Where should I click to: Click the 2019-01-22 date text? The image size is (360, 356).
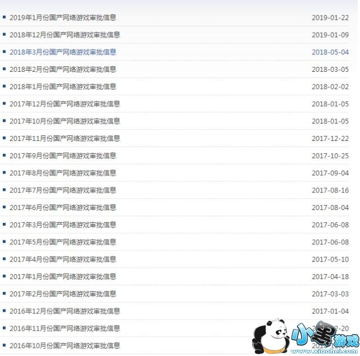[330, 17]
